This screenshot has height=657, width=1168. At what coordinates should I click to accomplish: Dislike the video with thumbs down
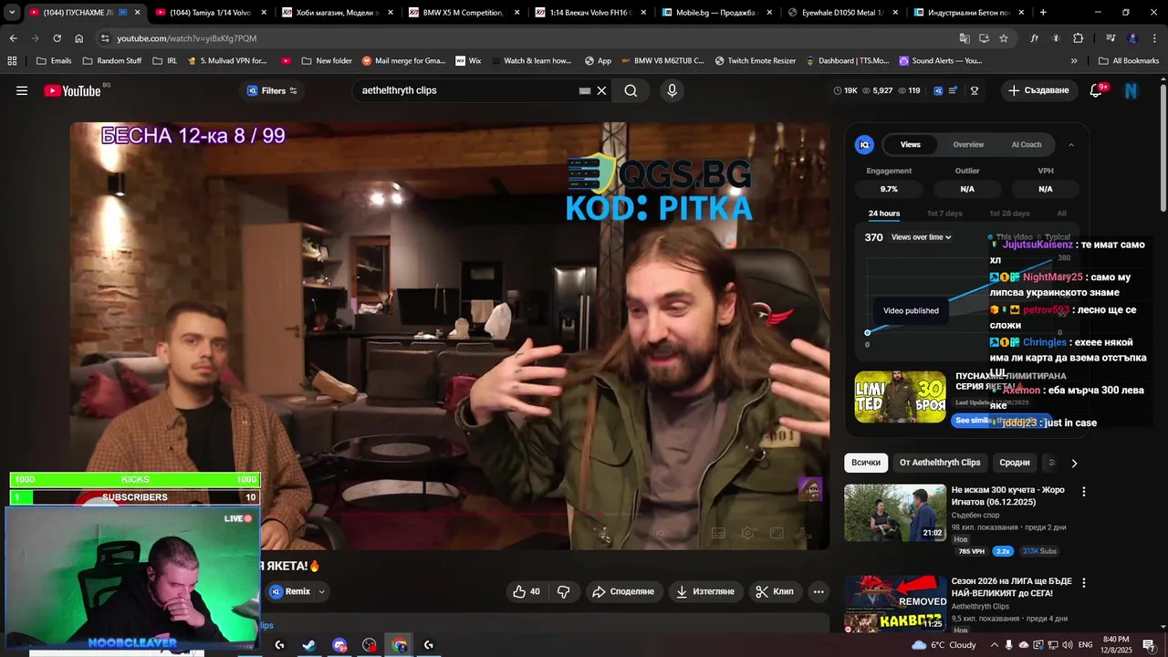tap(563, 591)
